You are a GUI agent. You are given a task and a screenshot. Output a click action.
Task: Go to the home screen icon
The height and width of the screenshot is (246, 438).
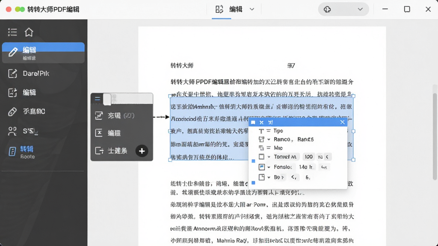pyautogui.click(x=29, y=32)
